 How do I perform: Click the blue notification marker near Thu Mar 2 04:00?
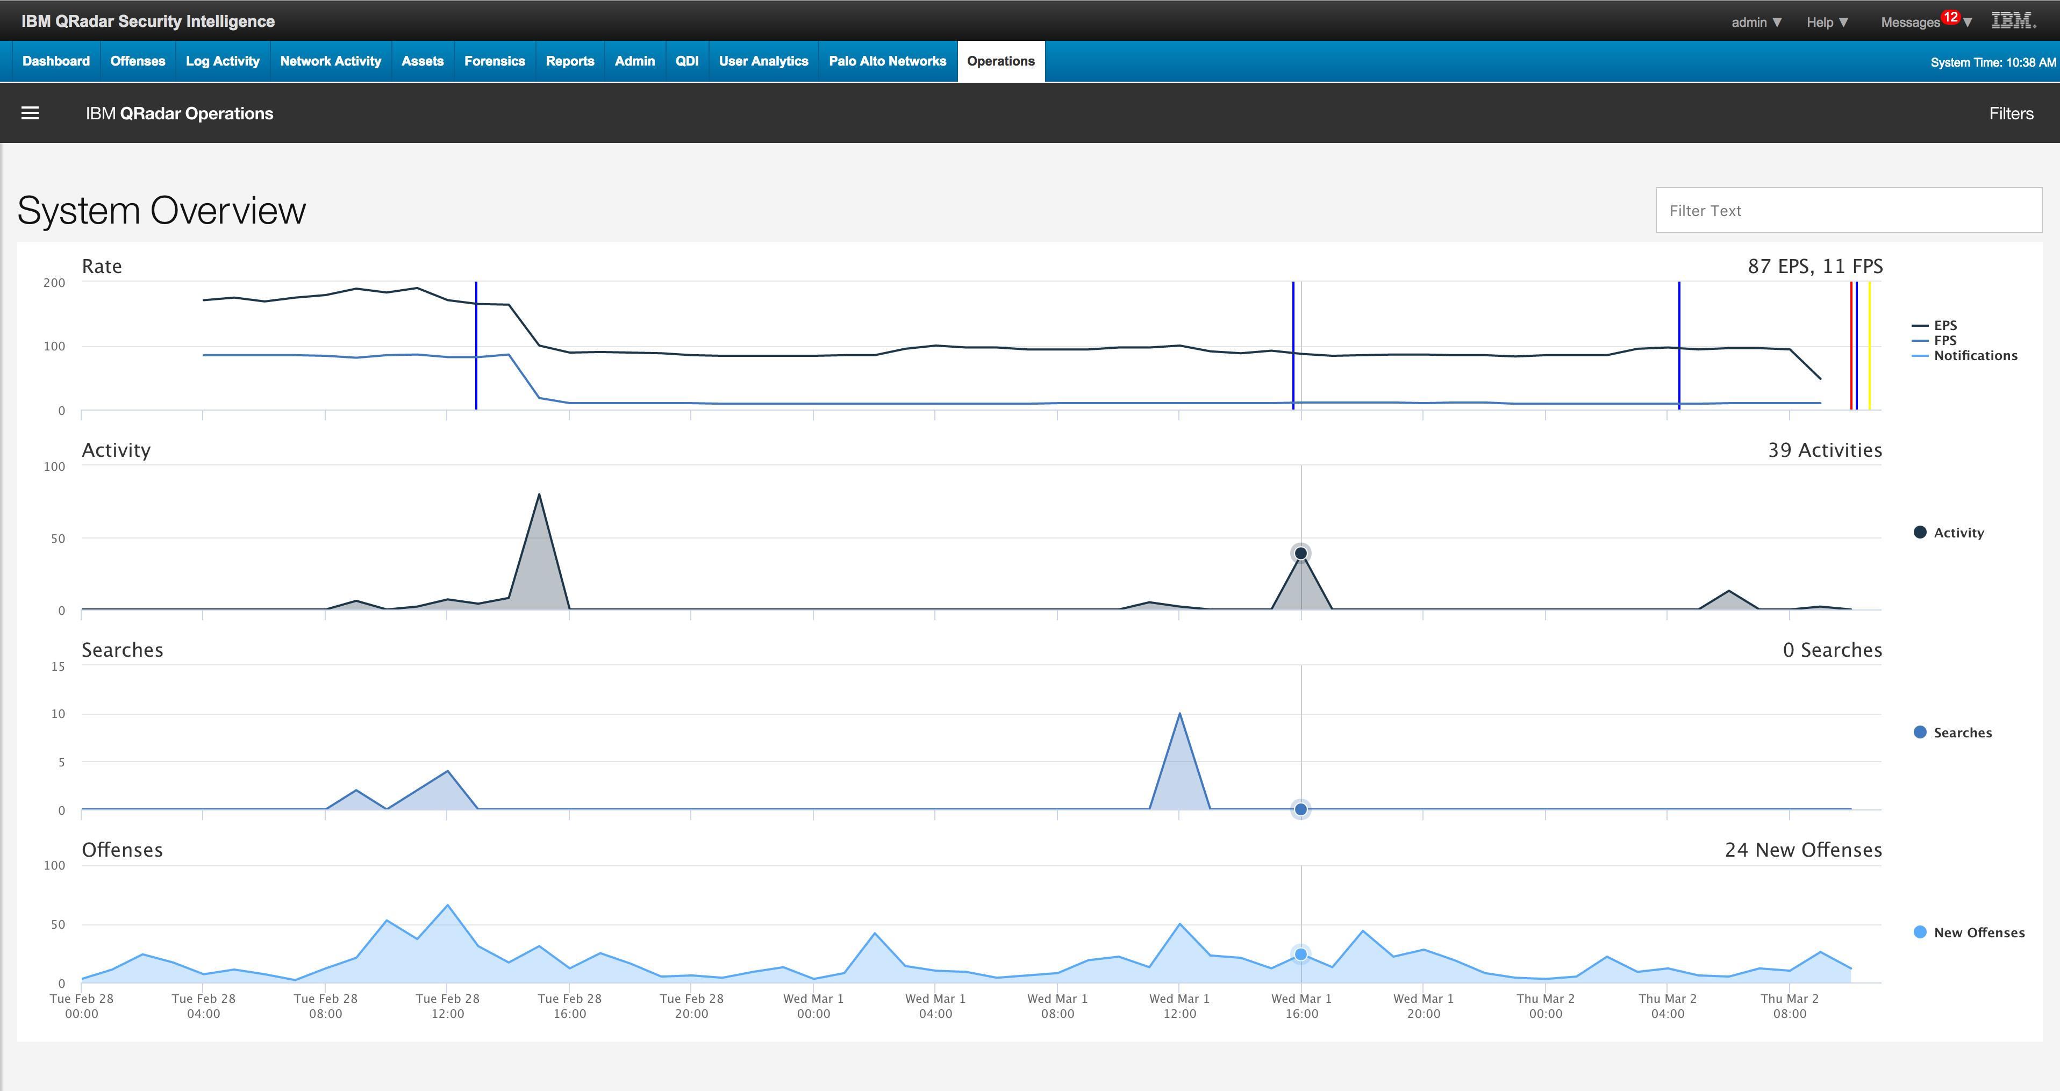point(1678,345)
